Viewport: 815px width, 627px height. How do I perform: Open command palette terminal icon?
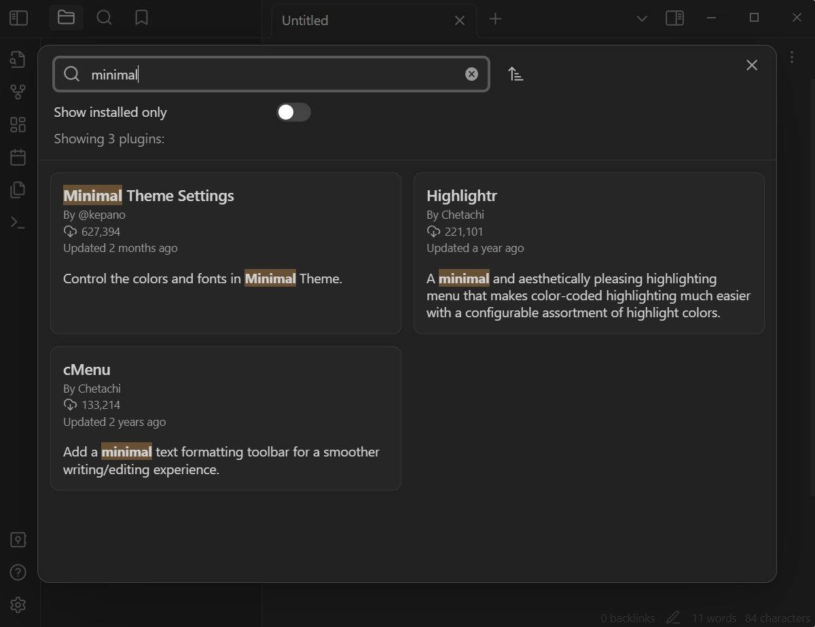click(18, 222)
